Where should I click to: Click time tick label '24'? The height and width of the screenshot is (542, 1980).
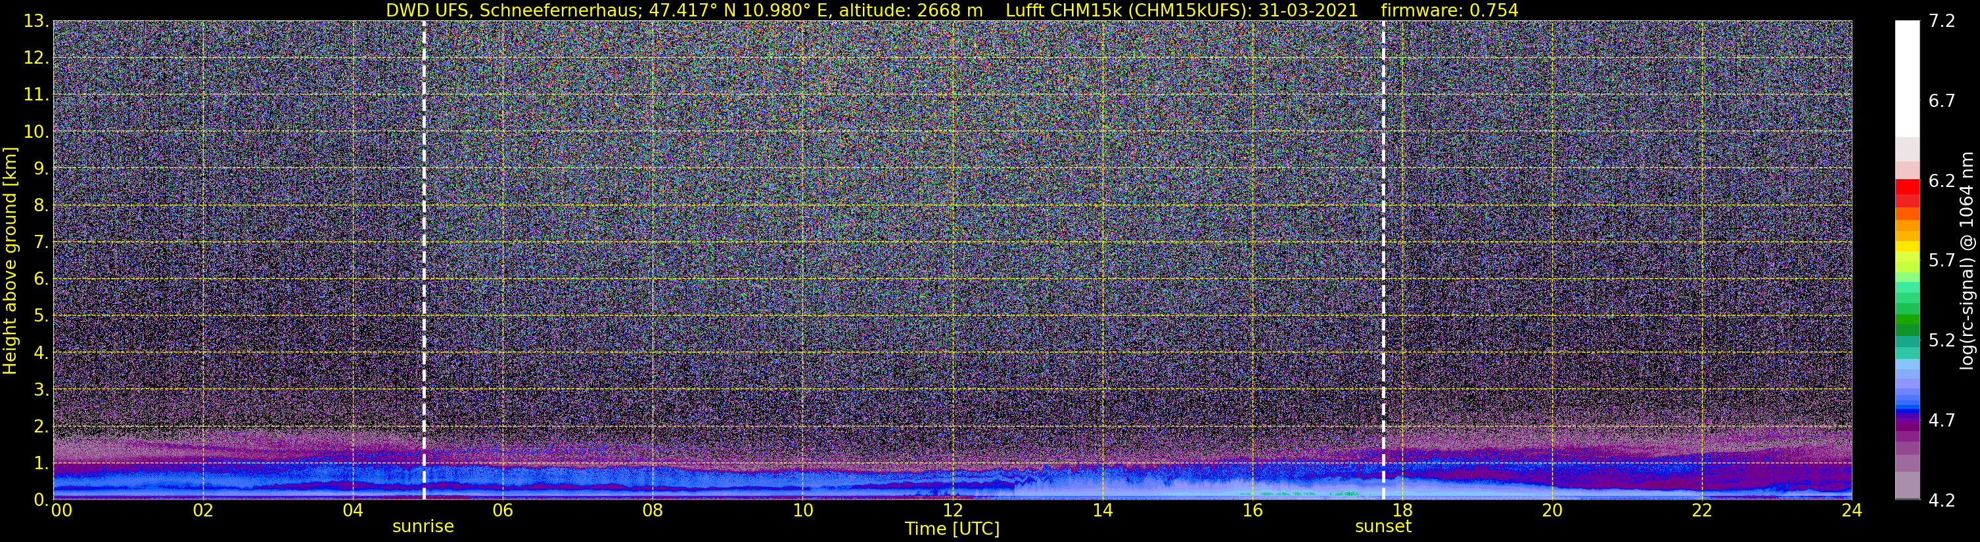pyautogui.click(x=1852, y=511)
